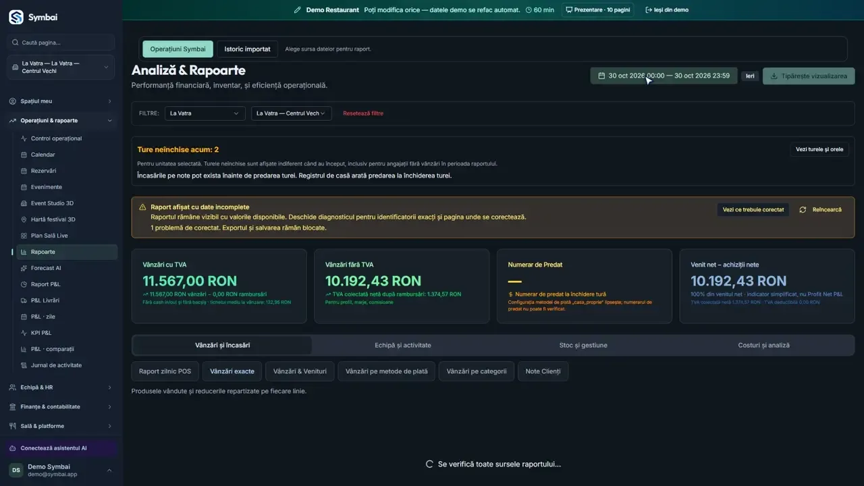Expand the Spațiul meu sidebar section

61,101
